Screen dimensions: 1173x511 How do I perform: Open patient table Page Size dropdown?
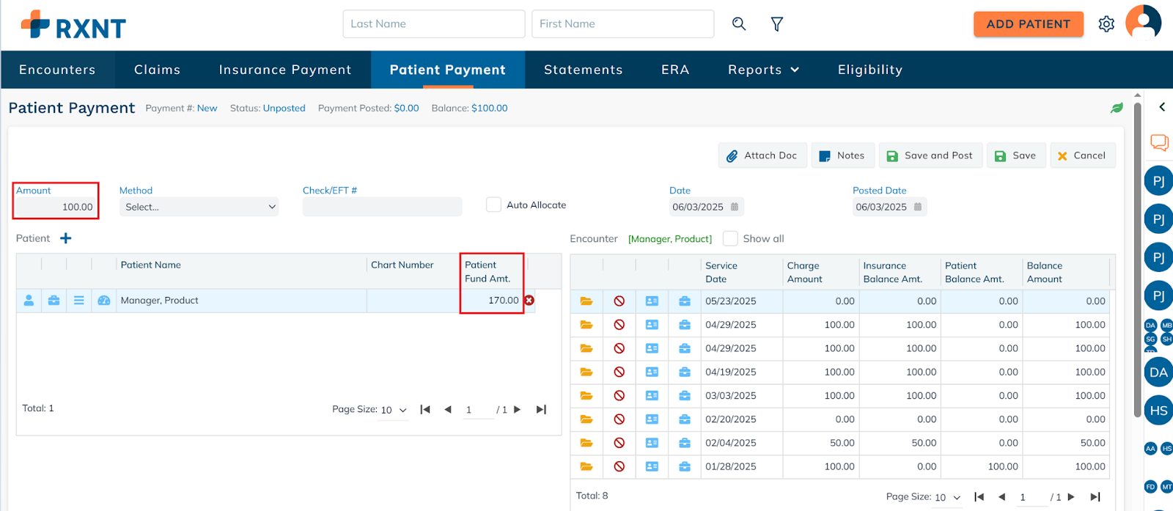(x=394, y=410)
